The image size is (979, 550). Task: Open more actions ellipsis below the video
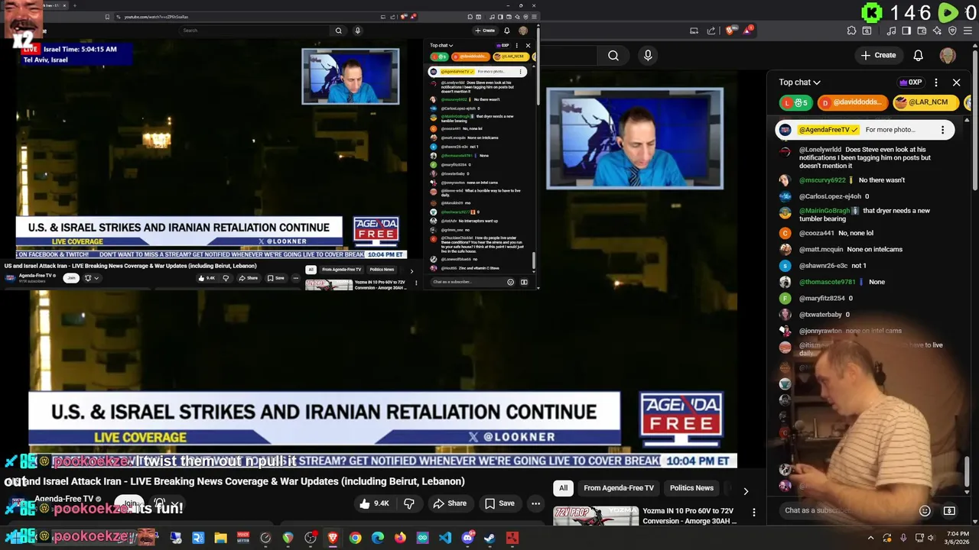(x=535, y=503)
